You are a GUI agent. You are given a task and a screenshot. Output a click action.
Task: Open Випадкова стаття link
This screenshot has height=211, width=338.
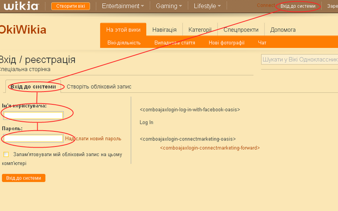tap(175, 43)
